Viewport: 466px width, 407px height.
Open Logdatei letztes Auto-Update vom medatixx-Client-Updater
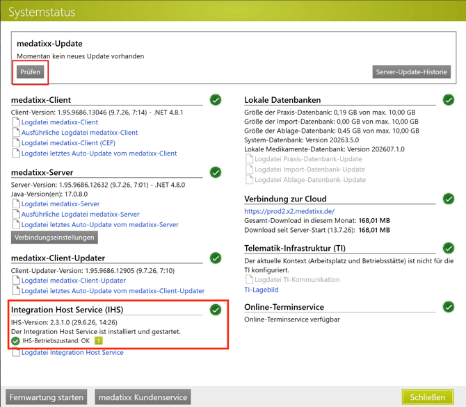click(x=113, y=290)
